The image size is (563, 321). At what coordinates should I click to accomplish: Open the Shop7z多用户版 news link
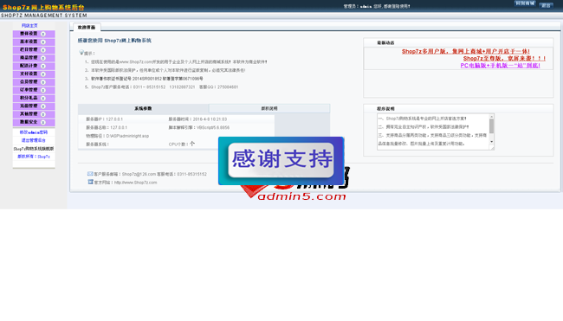(x=466, y=52)
